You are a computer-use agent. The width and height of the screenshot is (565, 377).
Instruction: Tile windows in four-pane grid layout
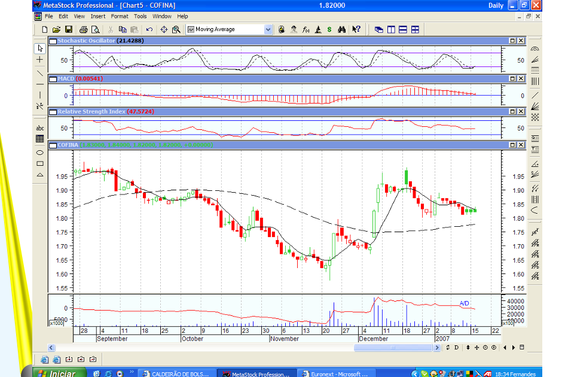click(415, 29)
